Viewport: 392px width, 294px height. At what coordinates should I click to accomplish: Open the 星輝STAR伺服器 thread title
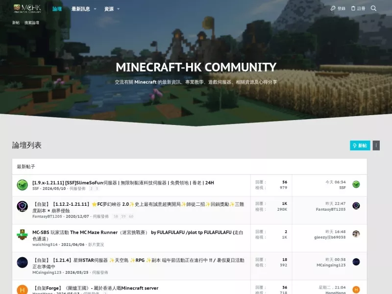[138, 263]
